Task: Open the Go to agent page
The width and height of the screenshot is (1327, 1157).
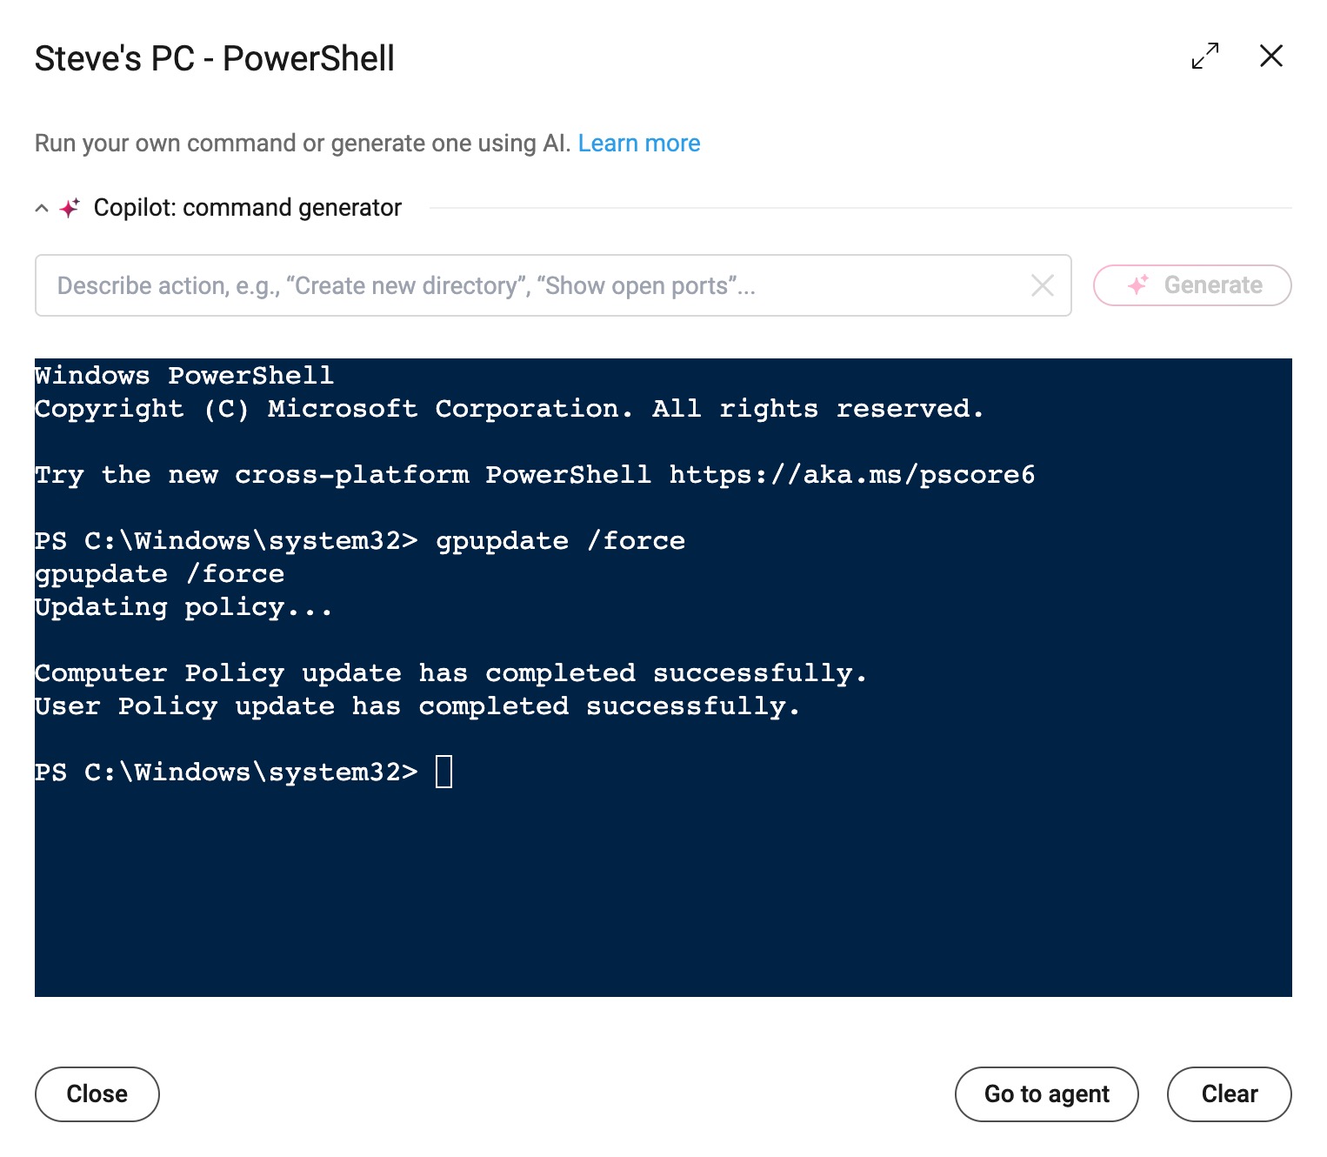Action: [1047, 1094]
